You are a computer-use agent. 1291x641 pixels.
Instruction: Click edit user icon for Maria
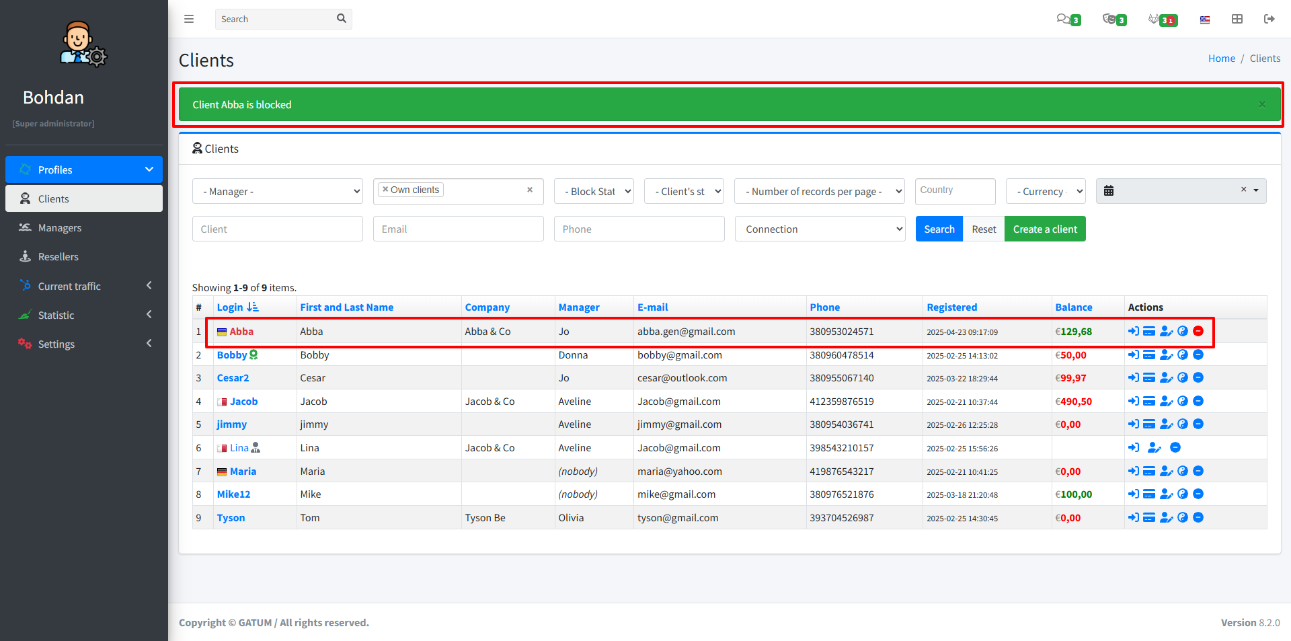tap(1167, 471)
